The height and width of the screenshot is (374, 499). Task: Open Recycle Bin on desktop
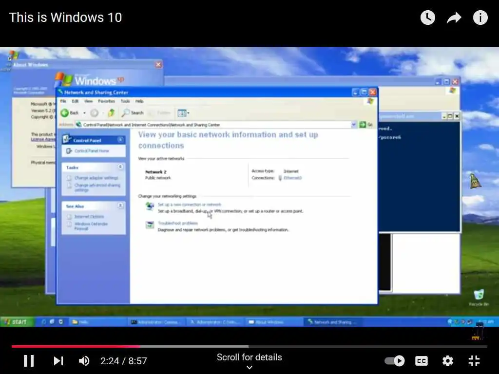coord(479,298)
